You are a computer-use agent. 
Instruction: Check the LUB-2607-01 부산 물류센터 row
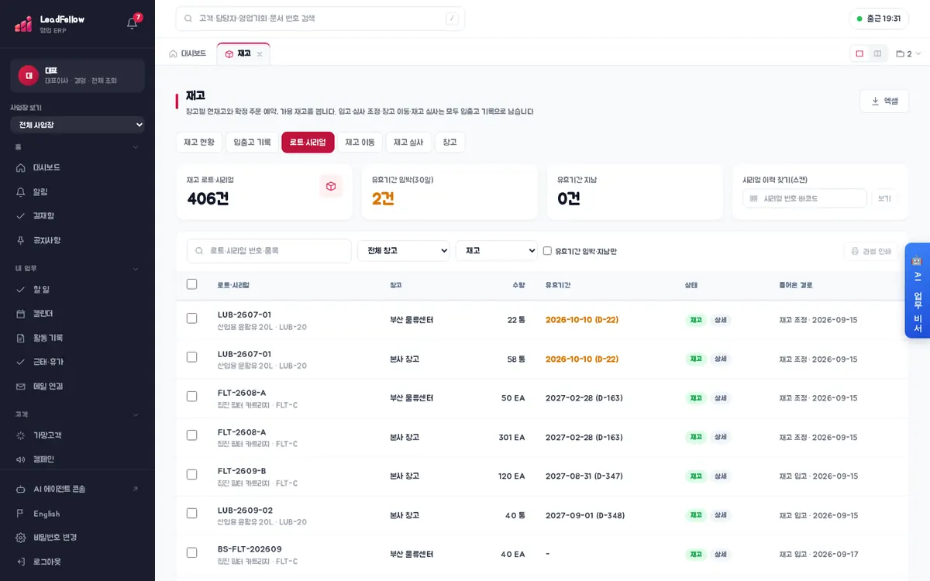pyautogui.click(x=192, y=318)
